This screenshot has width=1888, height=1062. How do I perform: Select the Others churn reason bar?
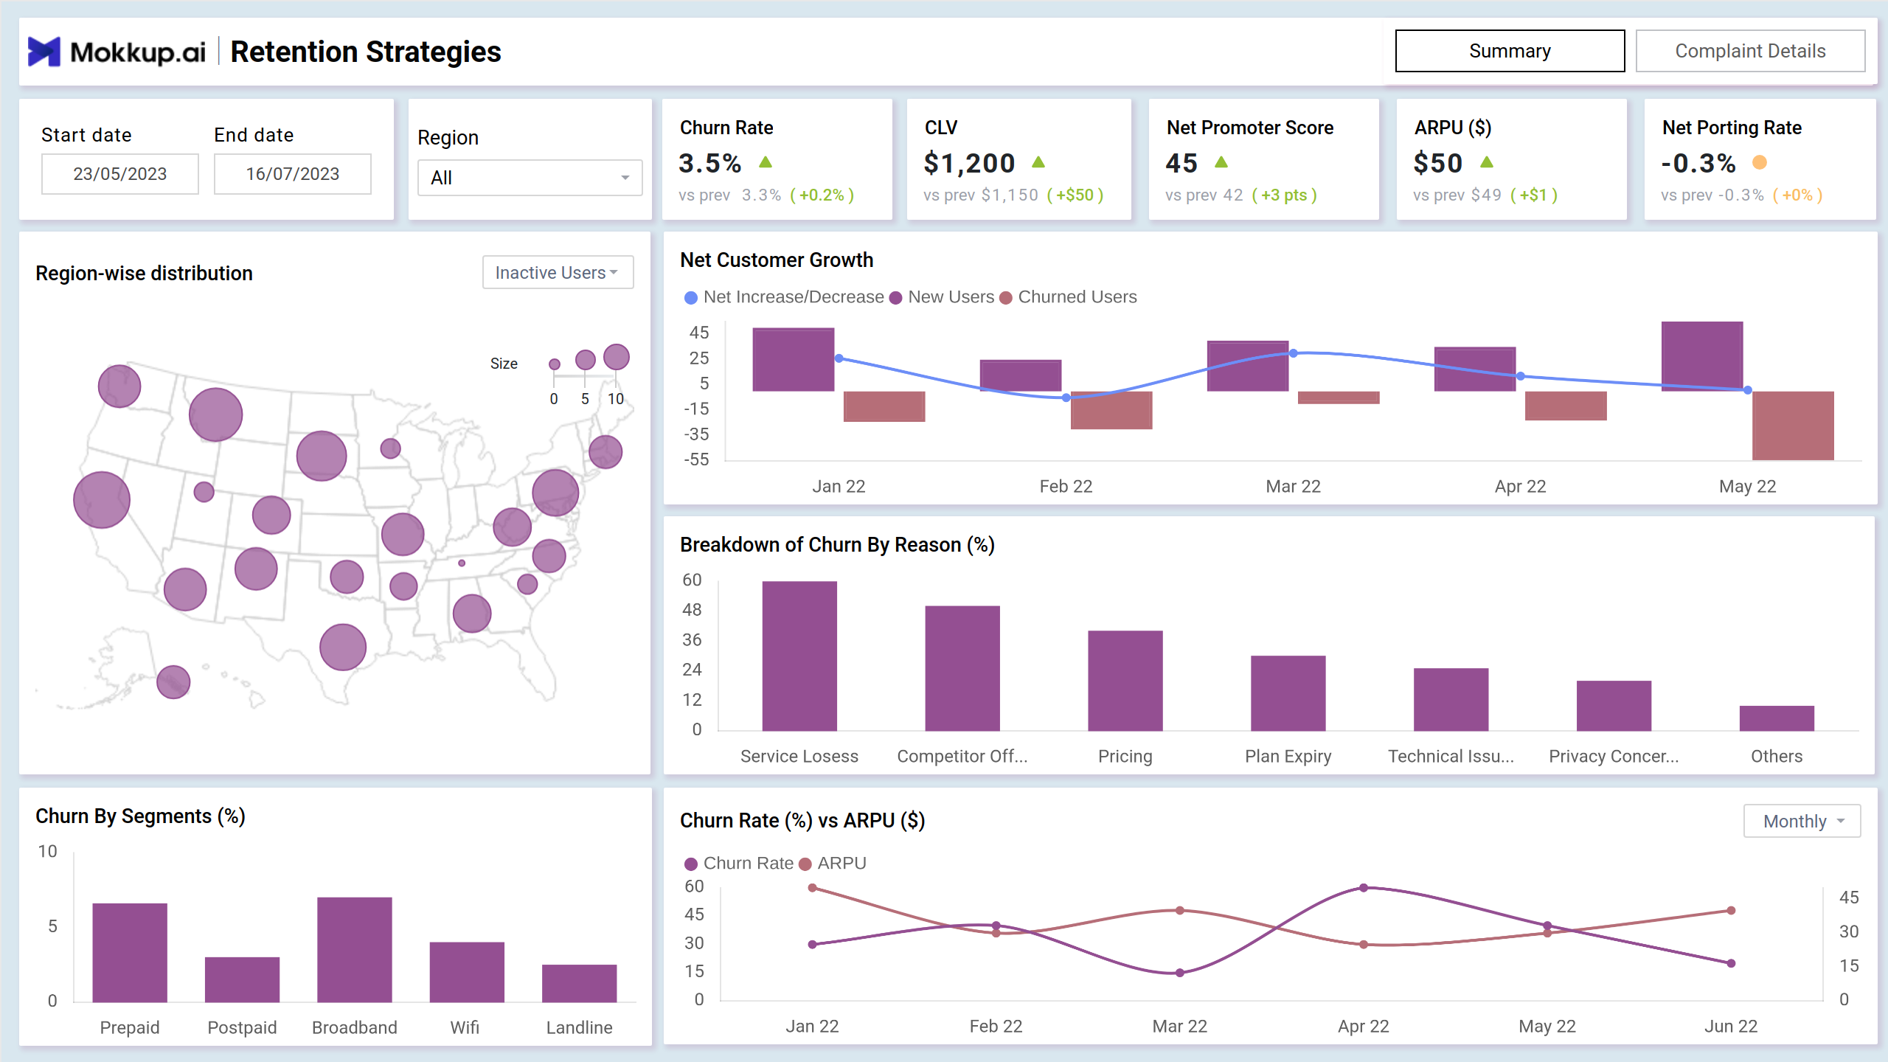pos(1777,718)
